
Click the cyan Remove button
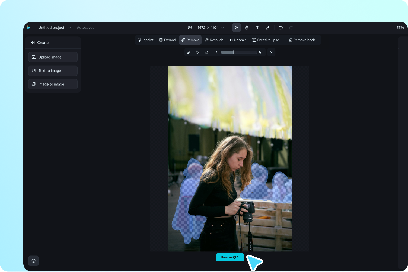230,257
